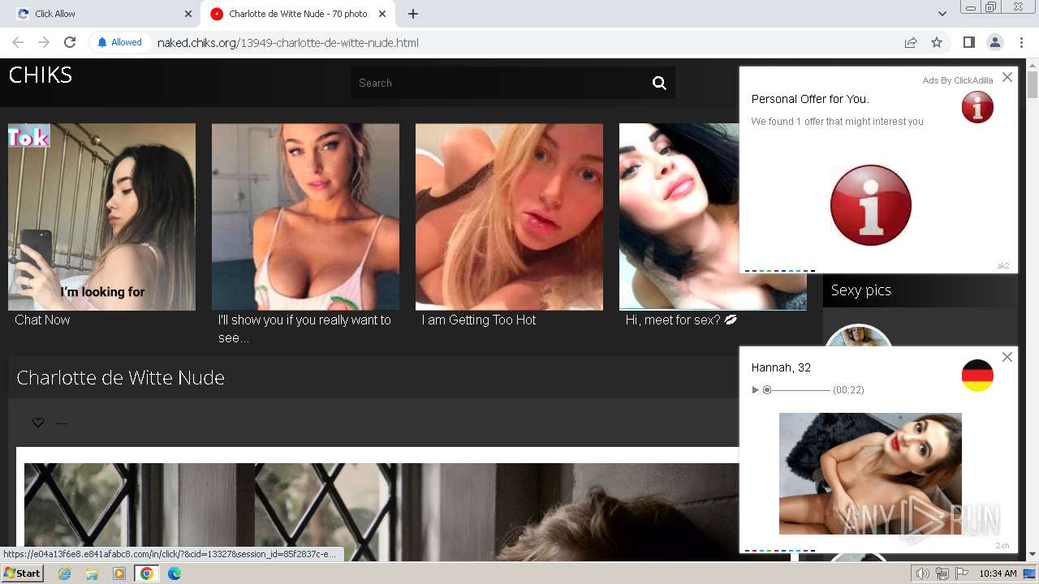Click the German flag icon
Viewport: 1039px width, 584px height.
point(977,376)
